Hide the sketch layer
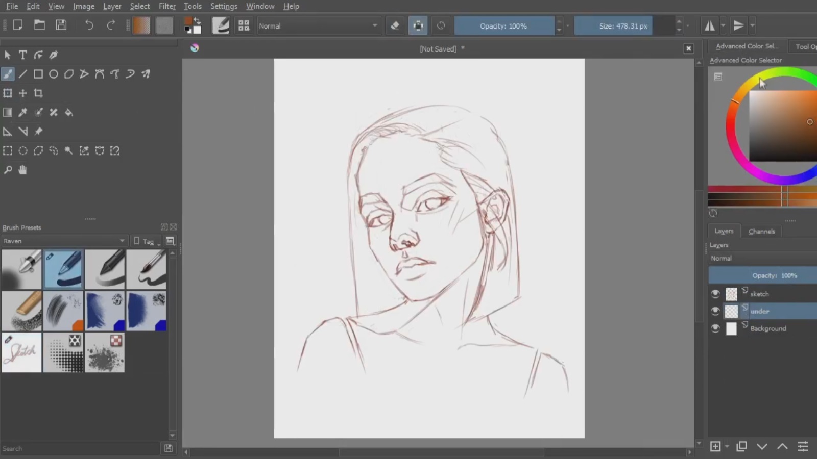The width and height of the screenshot is (817, 459). point(715,294)
